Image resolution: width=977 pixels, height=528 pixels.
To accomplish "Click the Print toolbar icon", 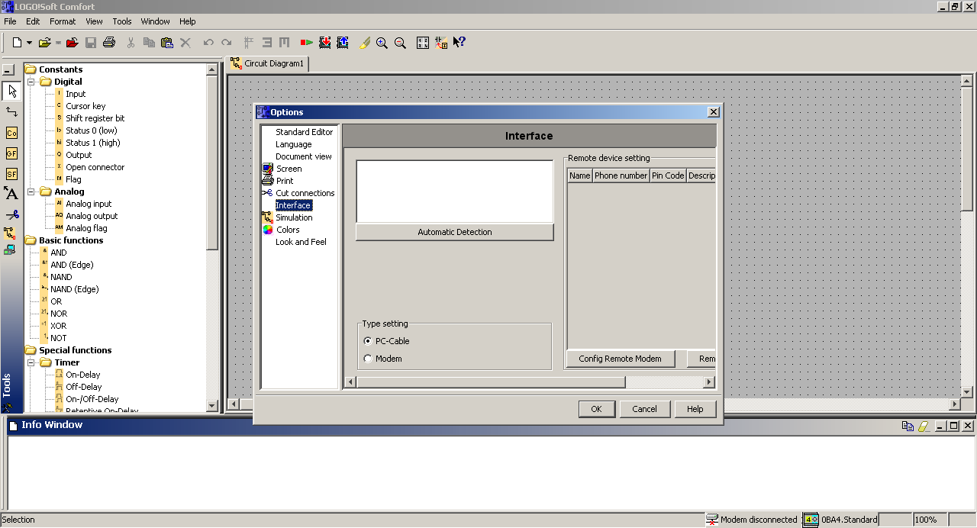I will tap(109, 43).
